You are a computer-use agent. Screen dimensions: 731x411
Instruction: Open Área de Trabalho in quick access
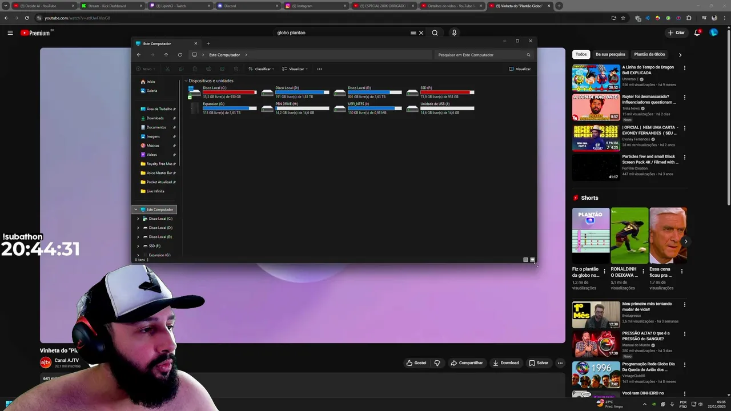point(159,109)
